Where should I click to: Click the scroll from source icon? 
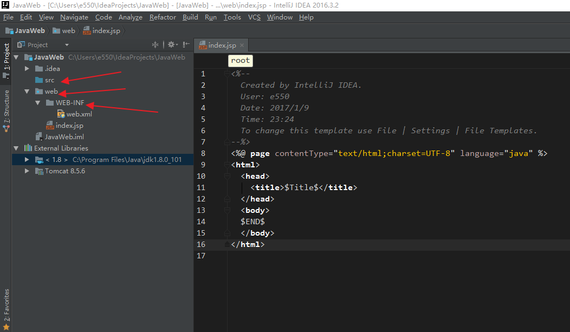[155, 44]
